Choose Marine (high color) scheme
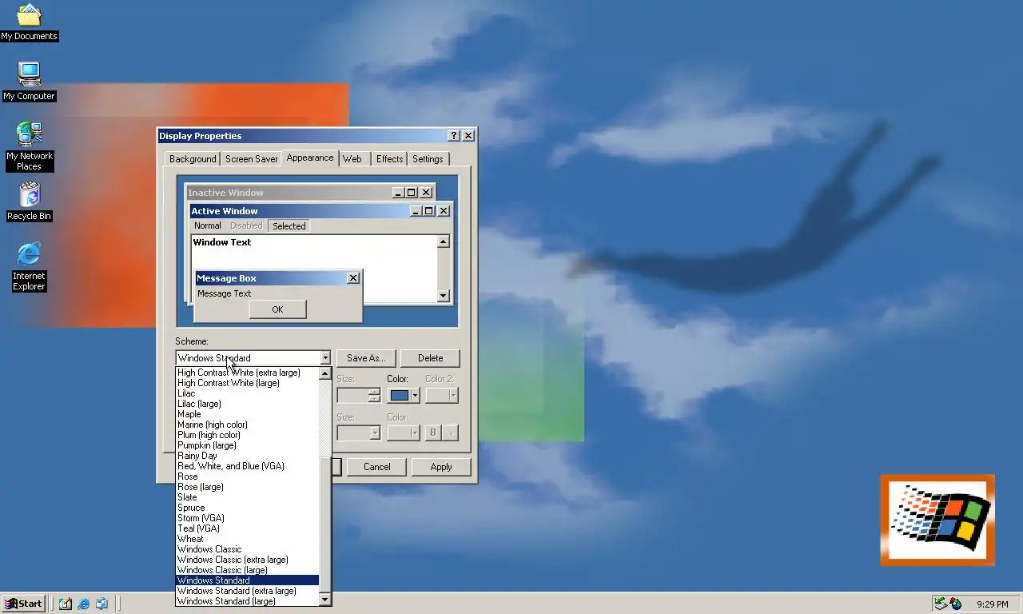 [248, 425]
